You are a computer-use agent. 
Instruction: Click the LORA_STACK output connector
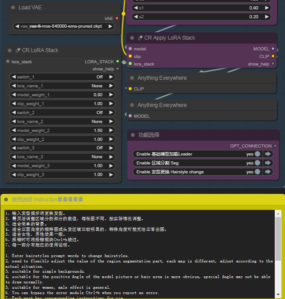118,61
